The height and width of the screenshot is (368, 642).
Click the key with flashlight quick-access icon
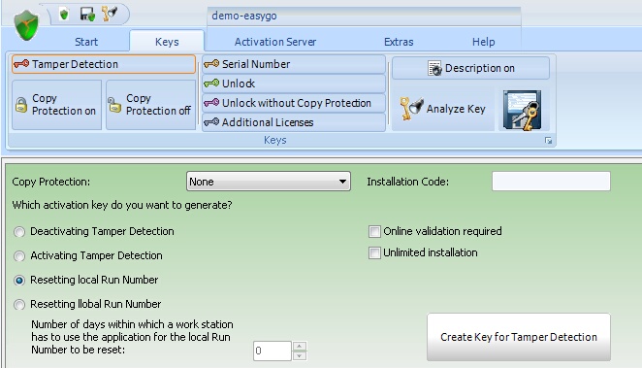pos(110,14)
